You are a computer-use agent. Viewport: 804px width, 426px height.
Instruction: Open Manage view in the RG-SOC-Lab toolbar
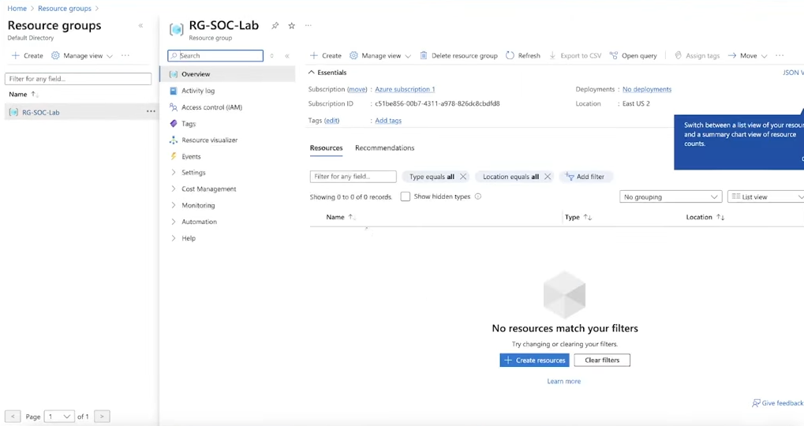point(380,55)
